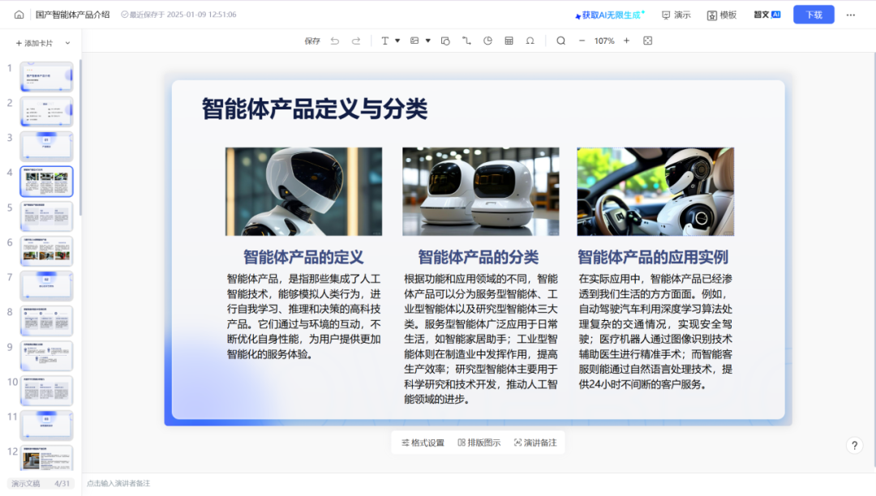
Task: Select slide 6 thumbnail
Action: (46, 250)
